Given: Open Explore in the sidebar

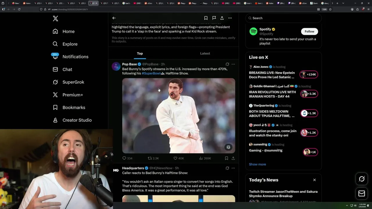Looking at the screenshot, I should click(65, 44).
